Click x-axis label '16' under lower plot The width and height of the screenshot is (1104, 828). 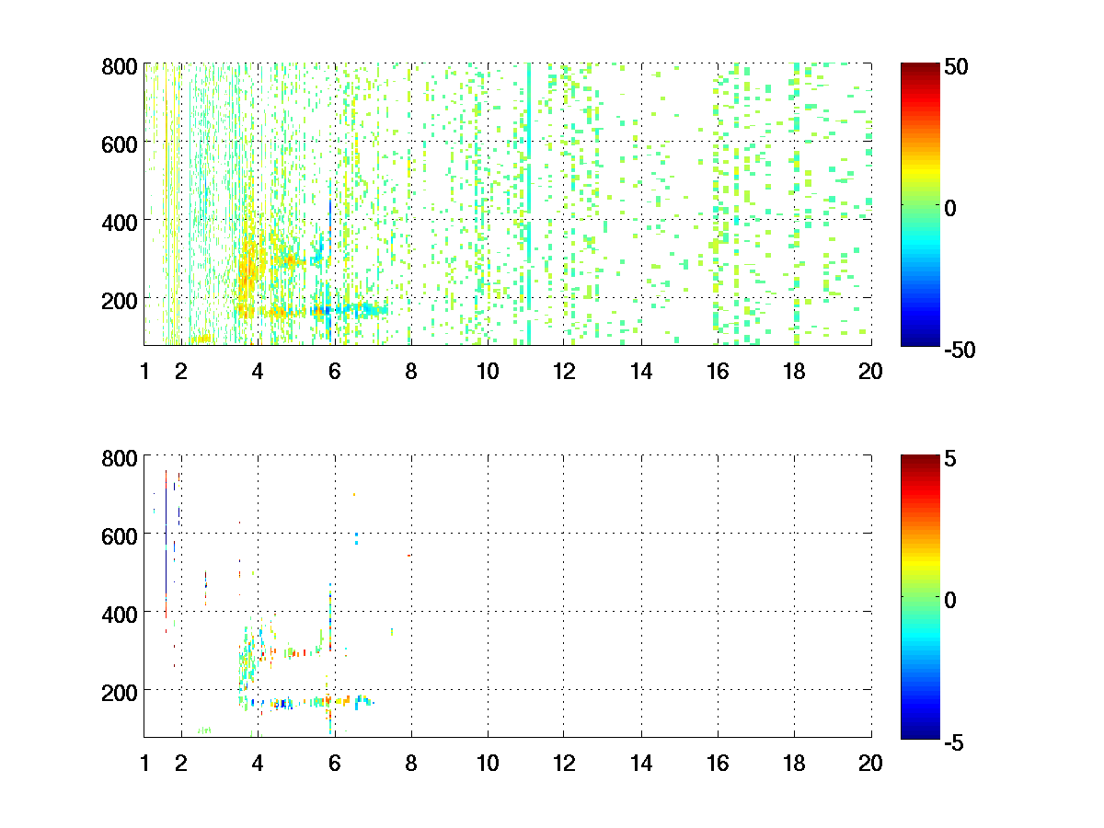tap(718, 764)
